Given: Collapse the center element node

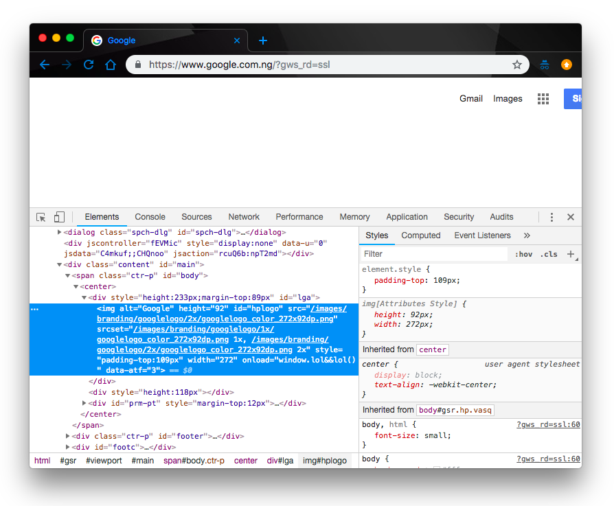Looking at the screenshot, I should point(76,286).
